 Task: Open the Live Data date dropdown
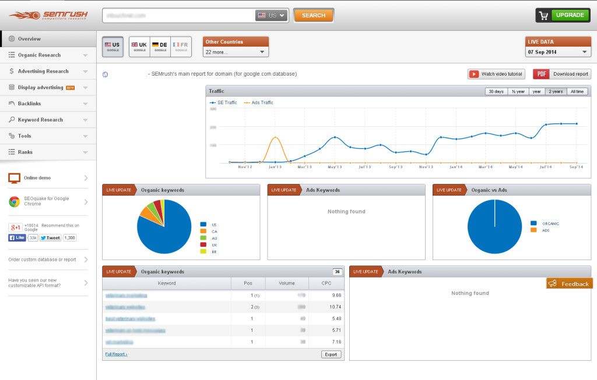(x=558, y=52)
